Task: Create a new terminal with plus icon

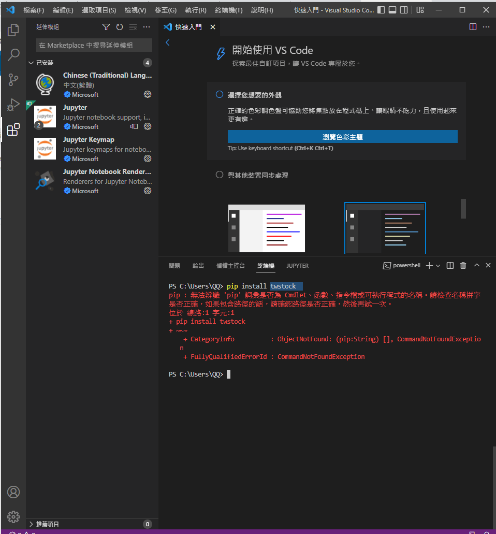Action: point(430,265)
